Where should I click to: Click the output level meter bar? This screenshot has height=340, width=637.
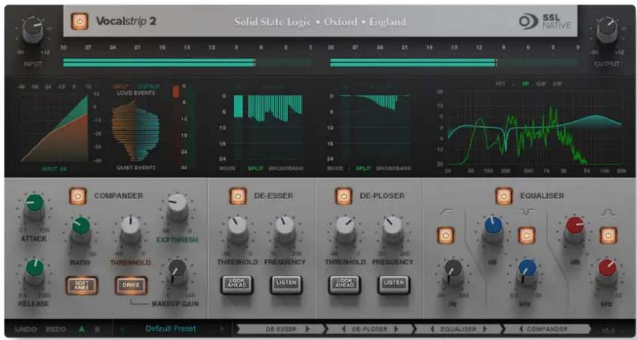(454, 62)
